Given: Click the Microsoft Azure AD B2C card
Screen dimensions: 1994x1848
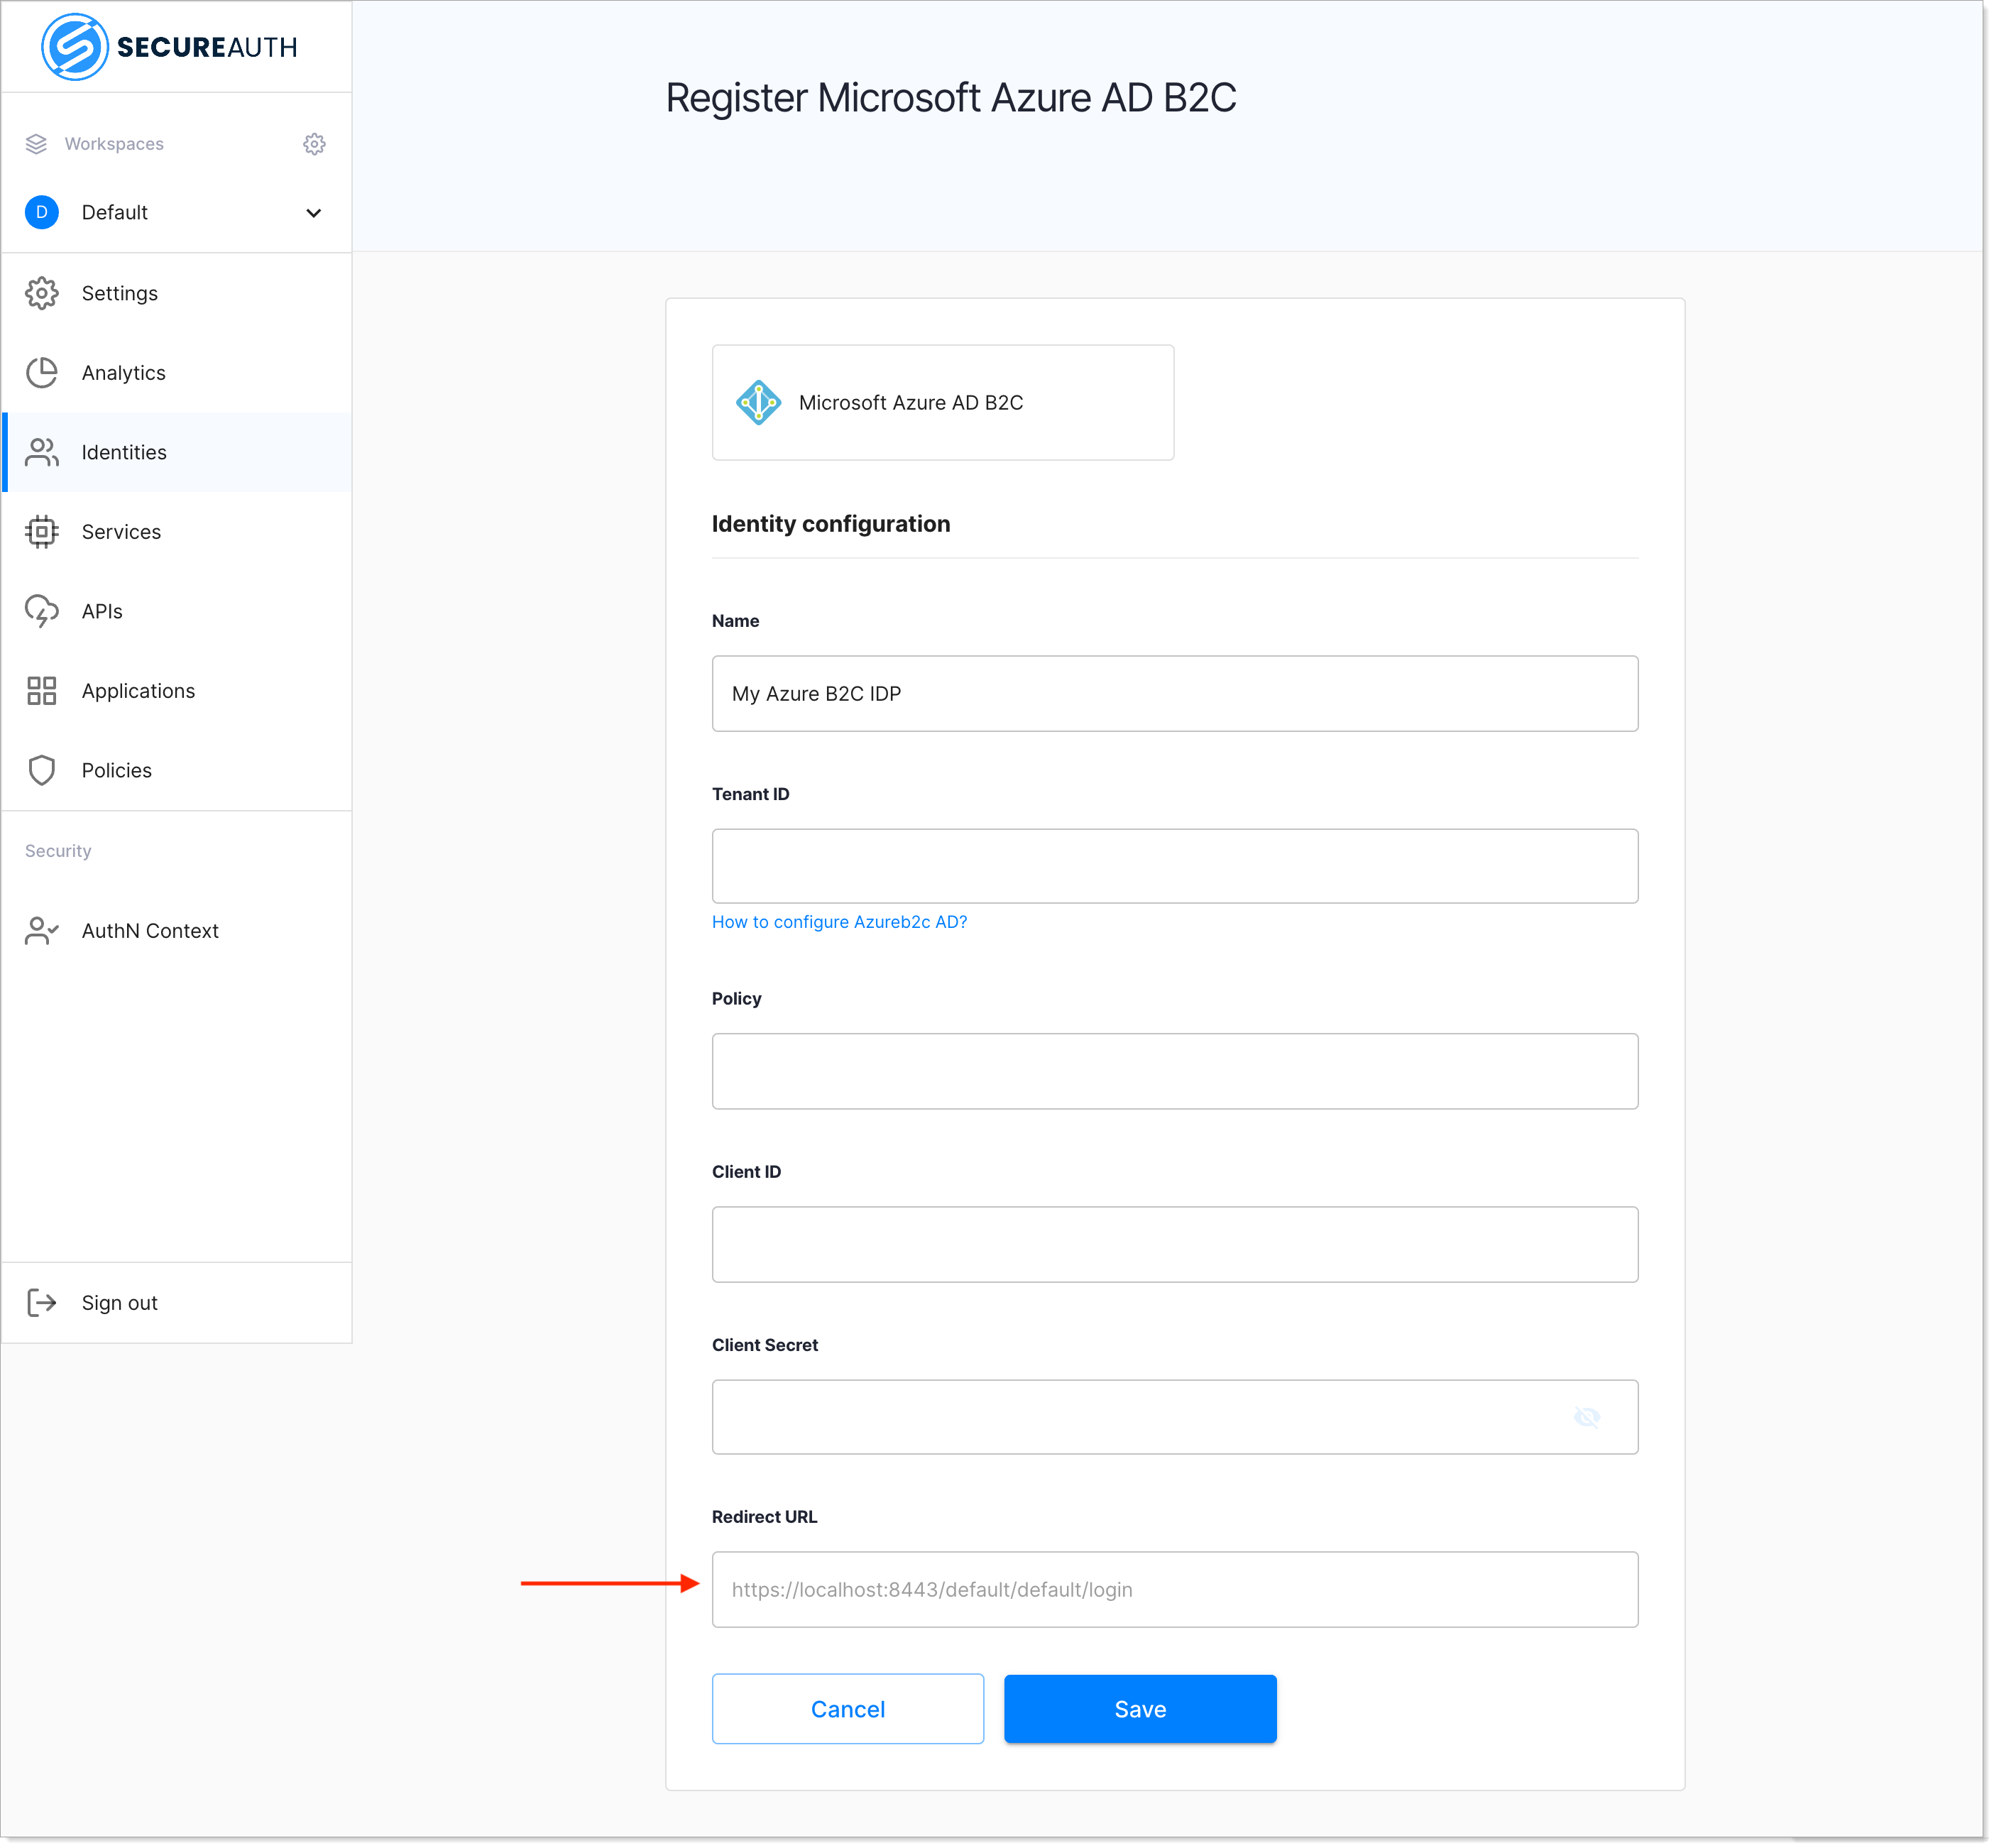Looking at the screenshot, I should 941,401.
